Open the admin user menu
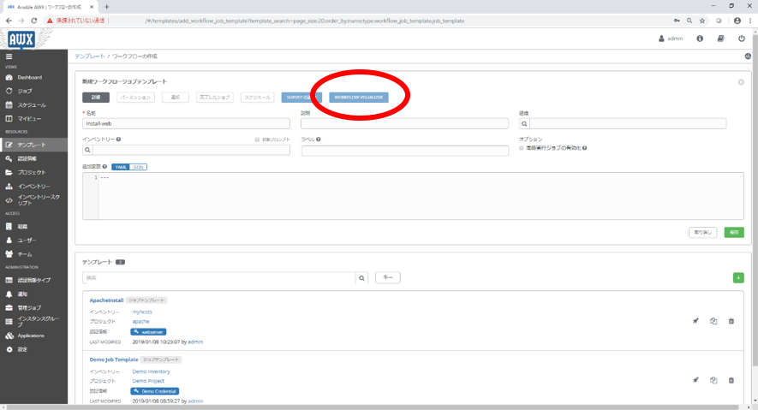The height and width of the screenshot is (410, 758). [x=671, y=39]
